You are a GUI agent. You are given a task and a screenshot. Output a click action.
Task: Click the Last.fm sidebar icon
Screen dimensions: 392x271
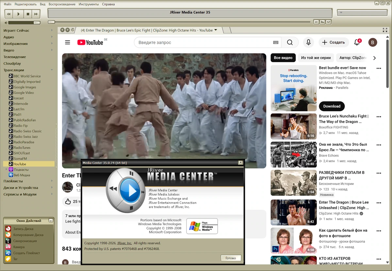(x=11, y=109)
